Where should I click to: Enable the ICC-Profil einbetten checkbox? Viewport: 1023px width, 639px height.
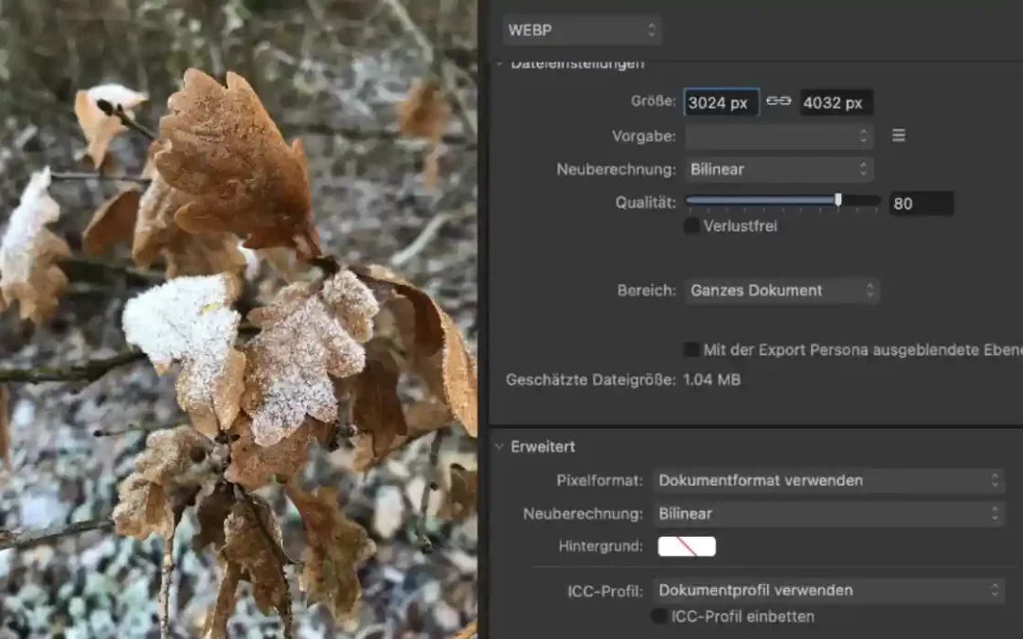(659, 616)
